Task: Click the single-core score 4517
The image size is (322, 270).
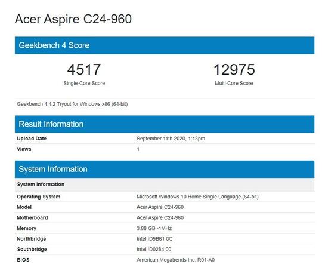Action: pyautogui.click(x=84, y=69)
